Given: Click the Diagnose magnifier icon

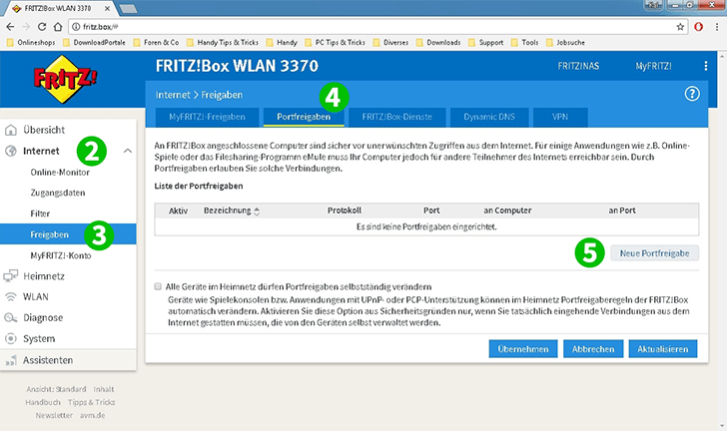Looking at the screenshot, I should (x=11, y=318).
